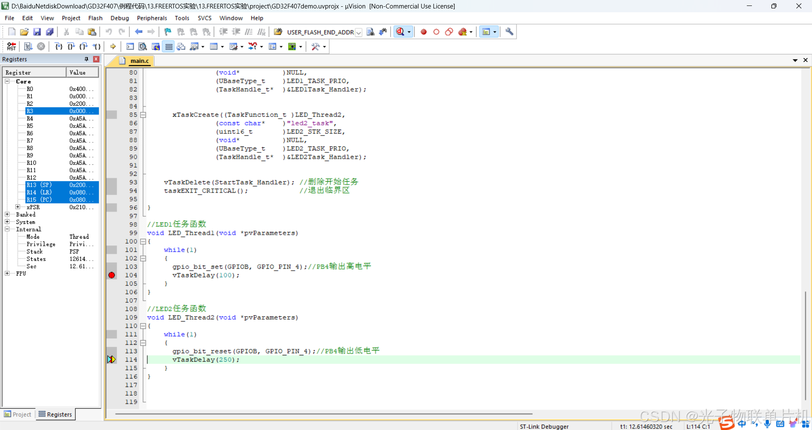Click the Kill All Breakpoints icon

[x=462, y=32]
